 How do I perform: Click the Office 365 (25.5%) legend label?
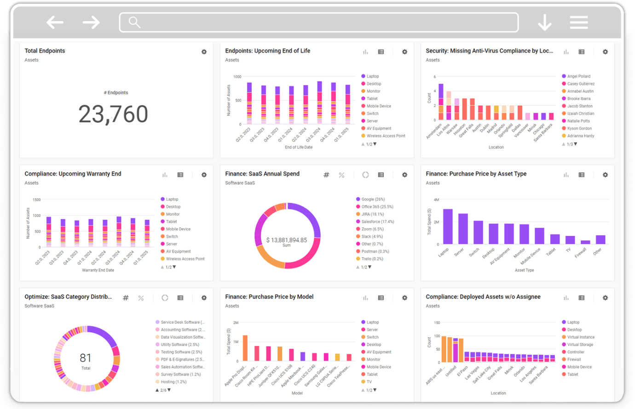pyautogui.click(x=377, y=207)
